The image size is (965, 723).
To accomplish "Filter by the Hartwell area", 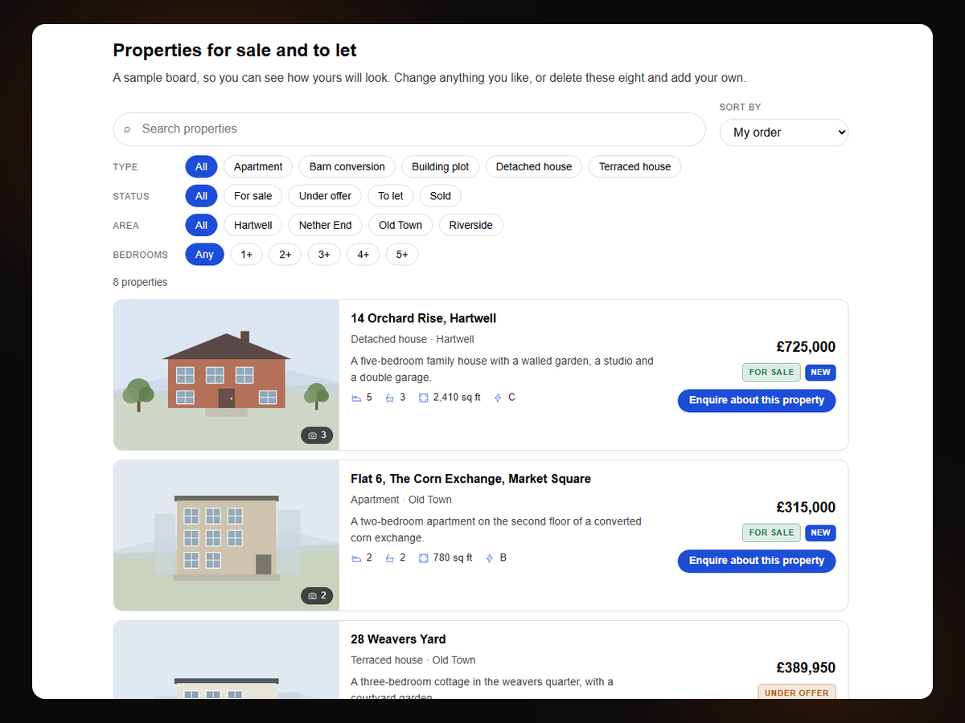I will pos(253,225).
